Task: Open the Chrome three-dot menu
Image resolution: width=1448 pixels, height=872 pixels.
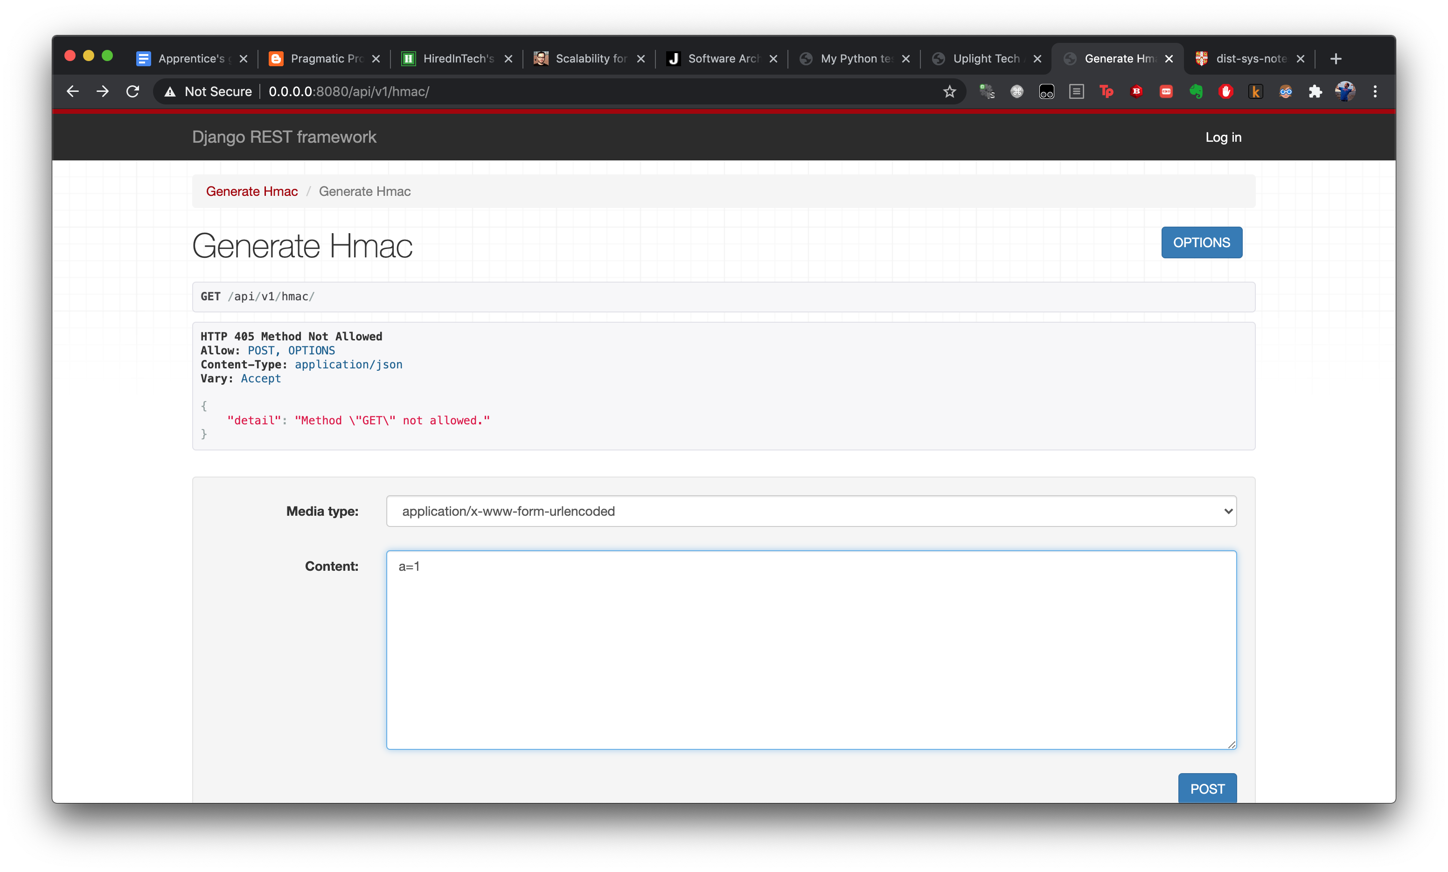Action: (x=1375, y=92)
